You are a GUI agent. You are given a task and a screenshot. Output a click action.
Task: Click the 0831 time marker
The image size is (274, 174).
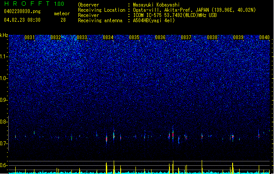pos(30,37)
